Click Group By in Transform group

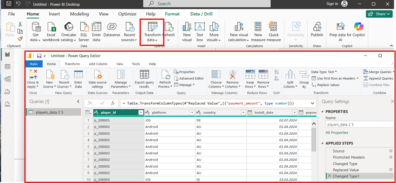pos(304,79)
